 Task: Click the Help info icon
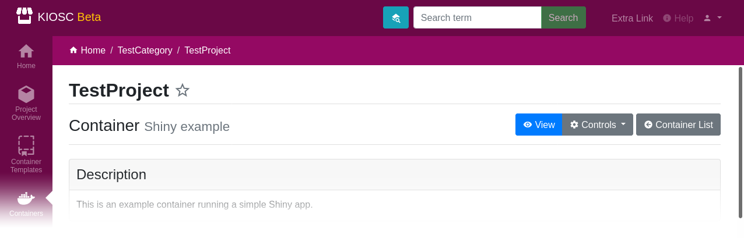tap(667, 18)
